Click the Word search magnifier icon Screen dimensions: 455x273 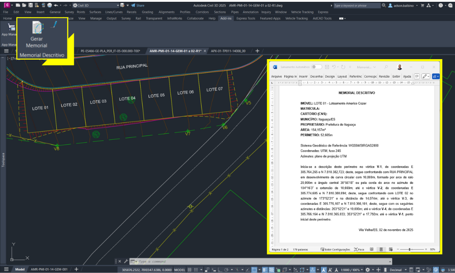(386, 67)
